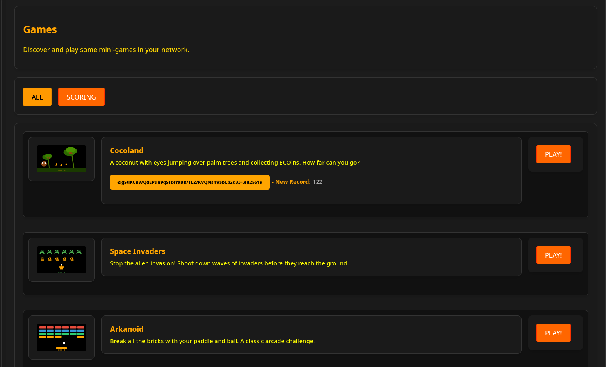606x367 pixels.
Task: Click the Arkanoid description text
Action: click(x=212, y=341)
